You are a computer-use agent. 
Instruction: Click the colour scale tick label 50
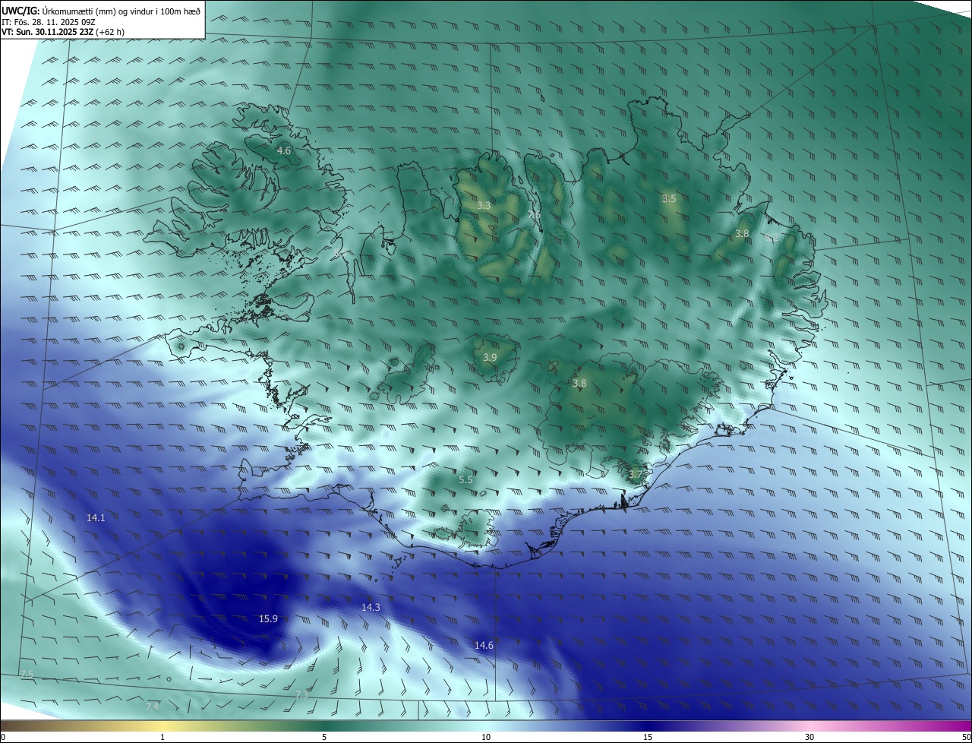(966, 737)
